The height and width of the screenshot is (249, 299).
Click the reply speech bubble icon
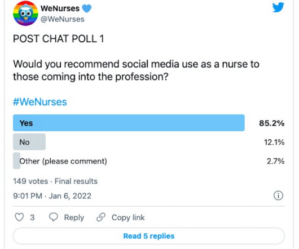coord(54,217)
